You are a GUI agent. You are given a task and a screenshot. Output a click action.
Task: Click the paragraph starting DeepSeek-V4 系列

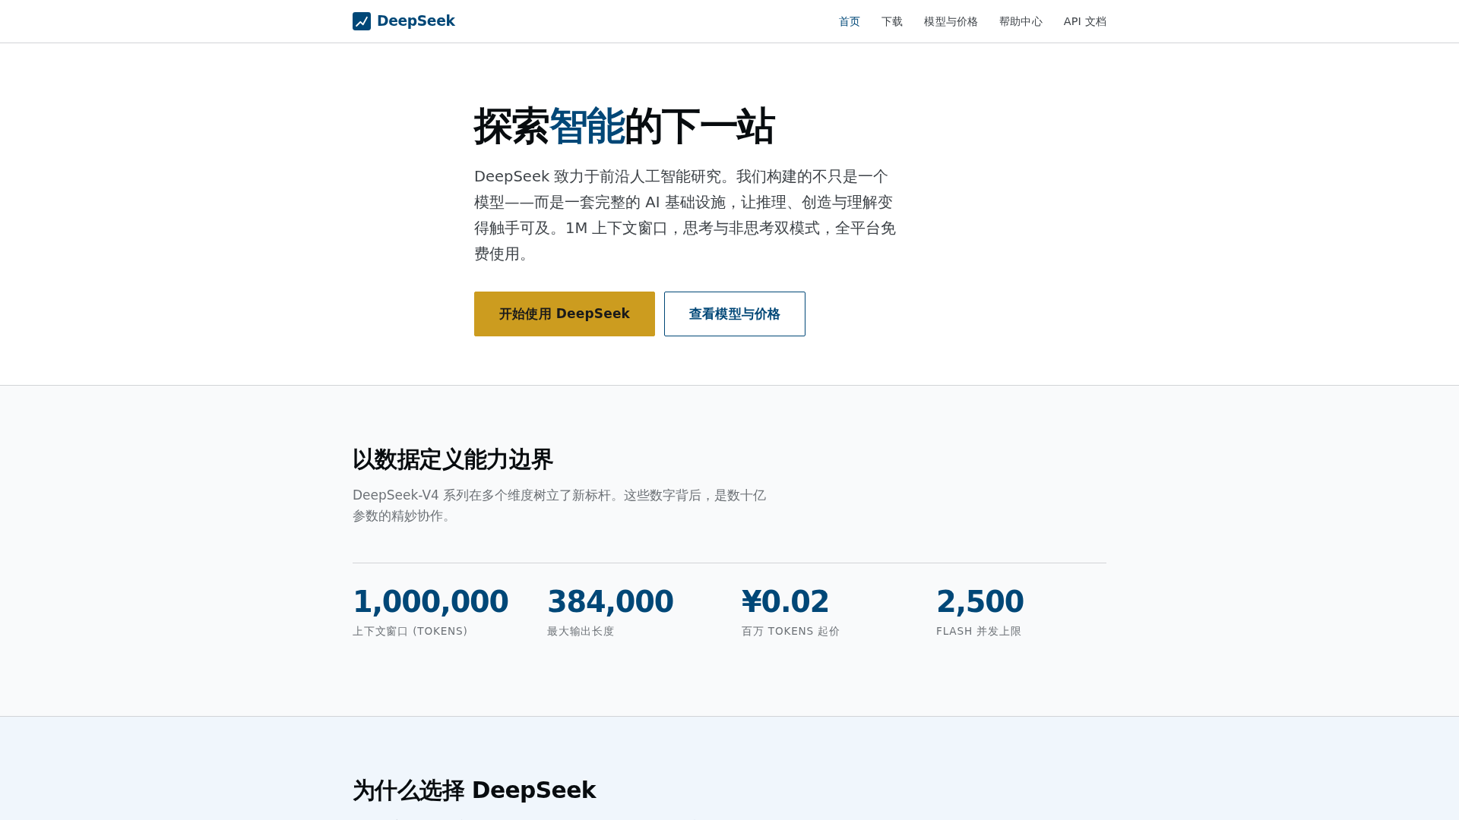(559, 506)
